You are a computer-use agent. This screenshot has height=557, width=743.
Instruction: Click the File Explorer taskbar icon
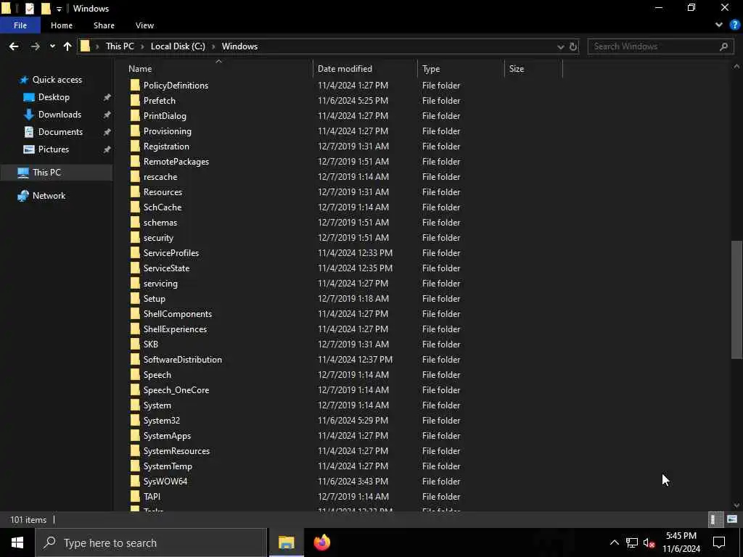point(286,542)
